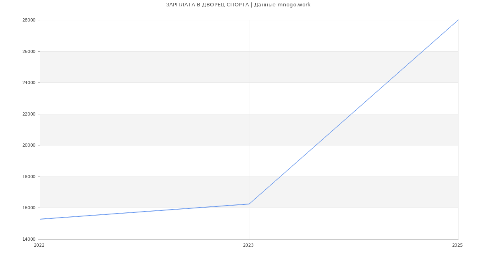
Task: Click y-axis label 22000
Action: tap(29, 114)
